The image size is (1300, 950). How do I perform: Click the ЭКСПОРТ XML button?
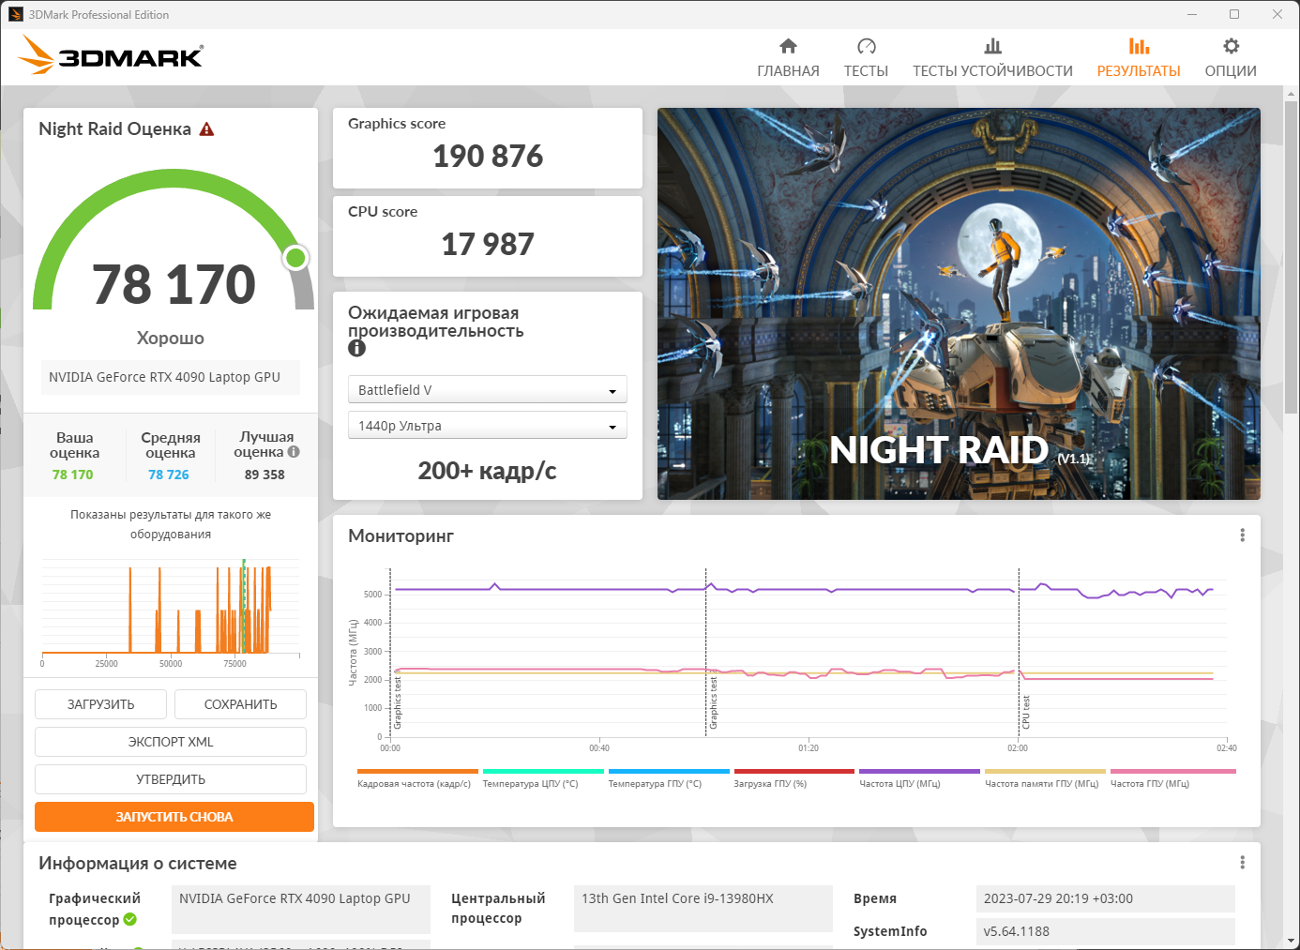point(171,742)
